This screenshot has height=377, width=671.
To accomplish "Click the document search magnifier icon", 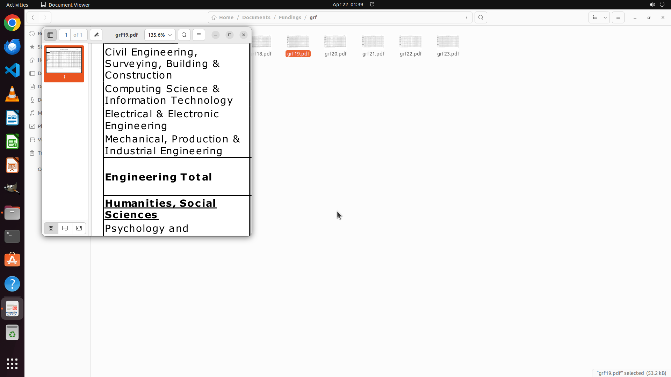I will click(184, 35).
